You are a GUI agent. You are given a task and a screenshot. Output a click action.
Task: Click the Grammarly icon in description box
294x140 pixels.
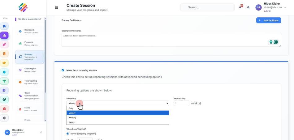pos(276,42)
